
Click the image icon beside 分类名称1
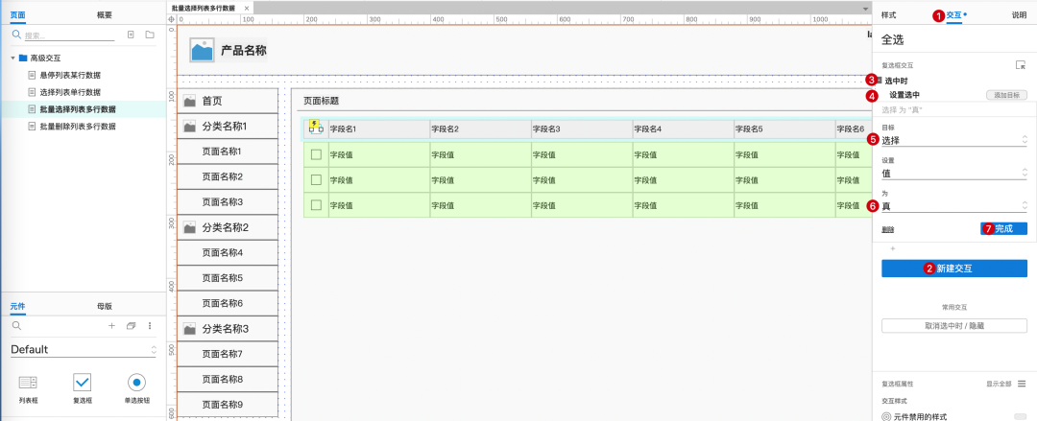click(x=190, y=127)
